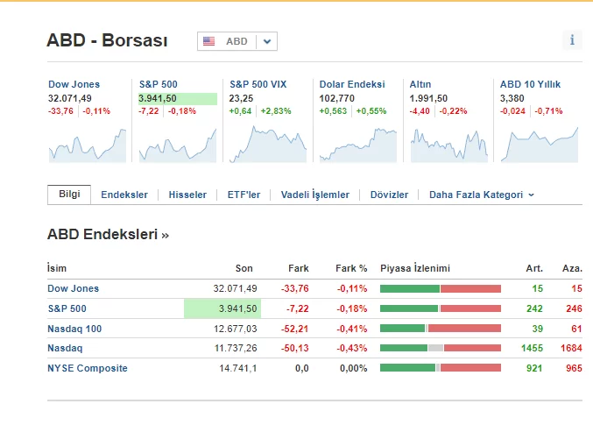Switch to the Endeksler tab

(x=124, y=195)
